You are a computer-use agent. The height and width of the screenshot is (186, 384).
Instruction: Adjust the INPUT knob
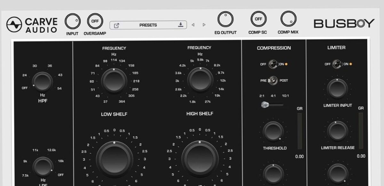[x=72, y=21]
